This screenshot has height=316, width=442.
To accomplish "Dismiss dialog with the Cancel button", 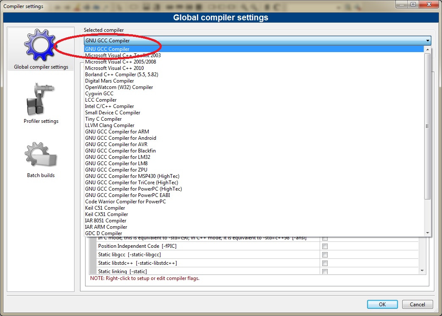I will (417, 304).
